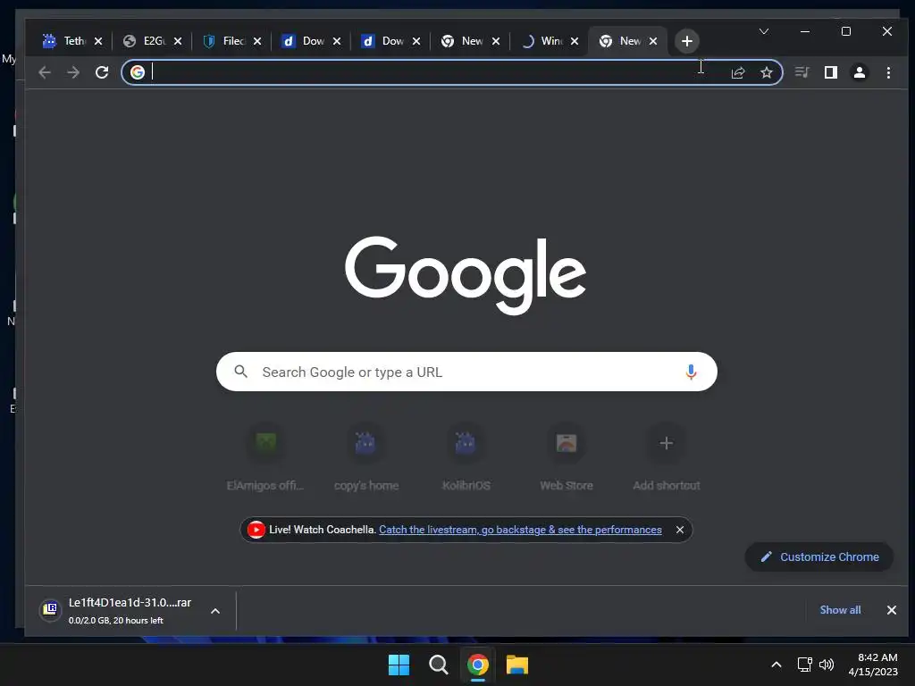Open File Explorer from taskbar
This screenshot has width=915, height=686.
pyautogui.click(x=517, y=665)
